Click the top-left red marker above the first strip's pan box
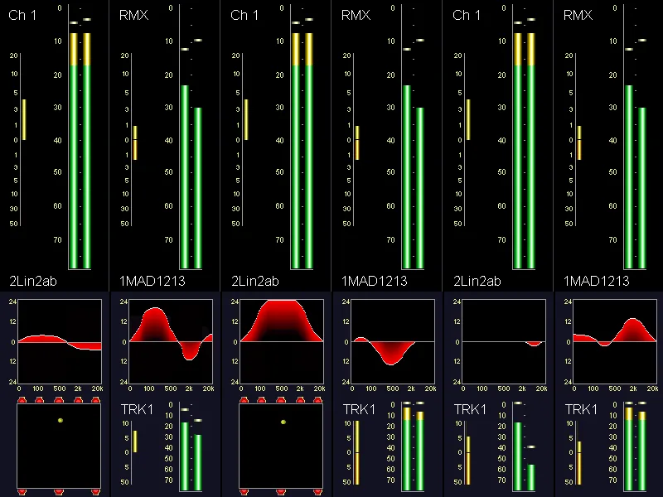This screenshot has height=497, width=663. pyautogui.click(x=22, y=400)
